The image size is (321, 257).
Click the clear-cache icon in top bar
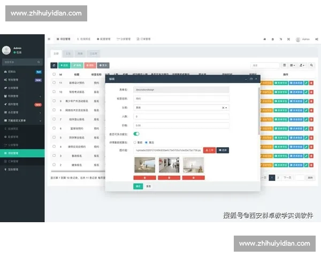pos(272,39)
